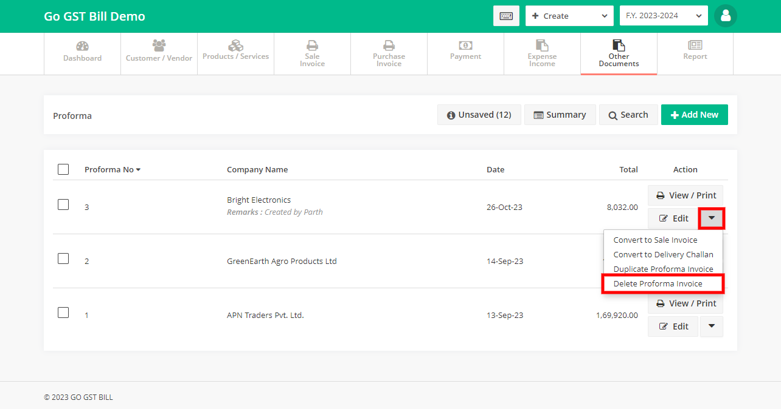
Task: Open the financial year 2023-2024 dropdown
Action: [664, 15]
